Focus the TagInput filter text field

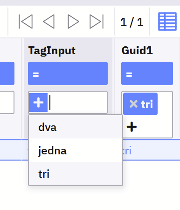77,102
